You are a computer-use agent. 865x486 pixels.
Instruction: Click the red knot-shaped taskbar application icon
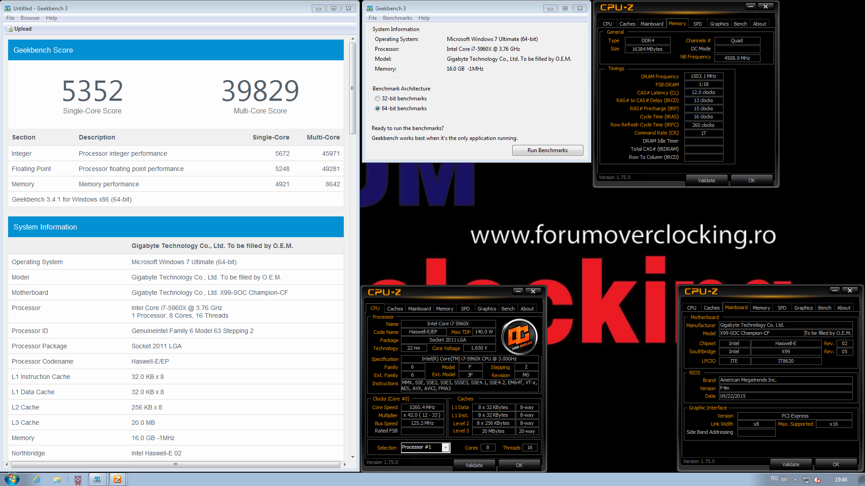[77, 479]
